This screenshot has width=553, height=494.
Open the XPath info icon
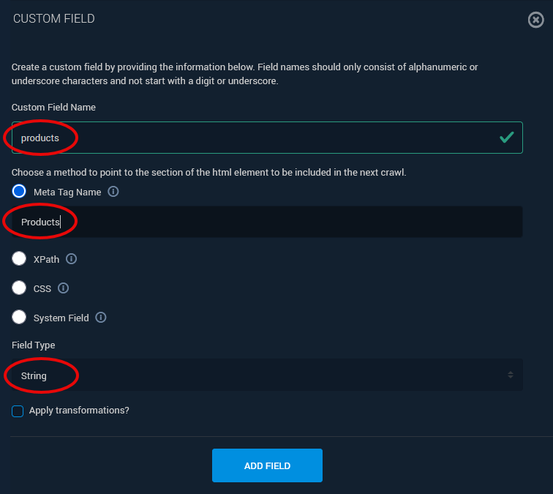coord(72,259)
